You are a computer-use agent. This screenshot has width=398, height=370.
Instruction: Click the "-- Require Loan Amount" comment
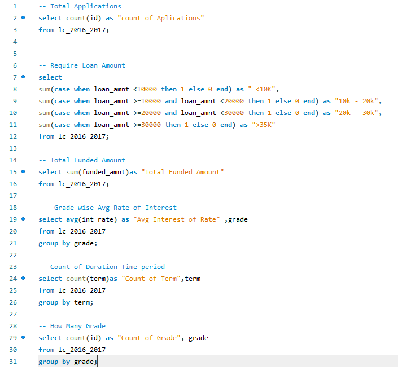click(82, 65)
